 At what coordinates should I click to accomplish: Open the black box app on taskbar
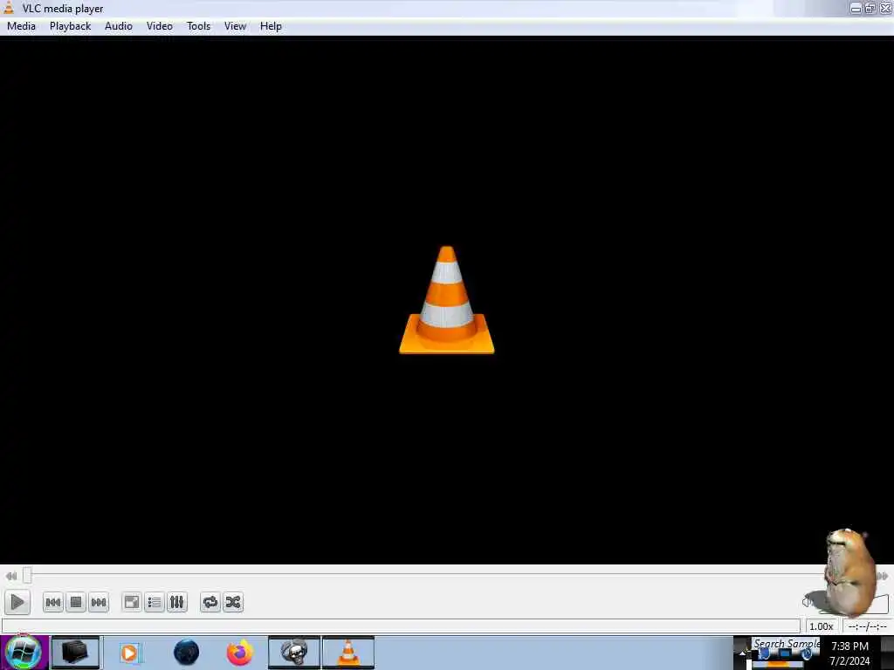click(x=75, y=653)
